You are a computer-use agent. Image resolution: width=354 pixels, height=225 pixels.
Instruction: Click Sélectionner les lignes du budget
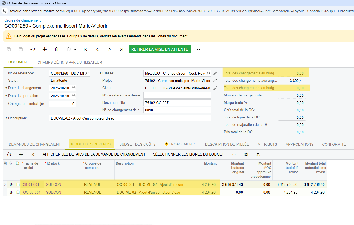[188, 154]
